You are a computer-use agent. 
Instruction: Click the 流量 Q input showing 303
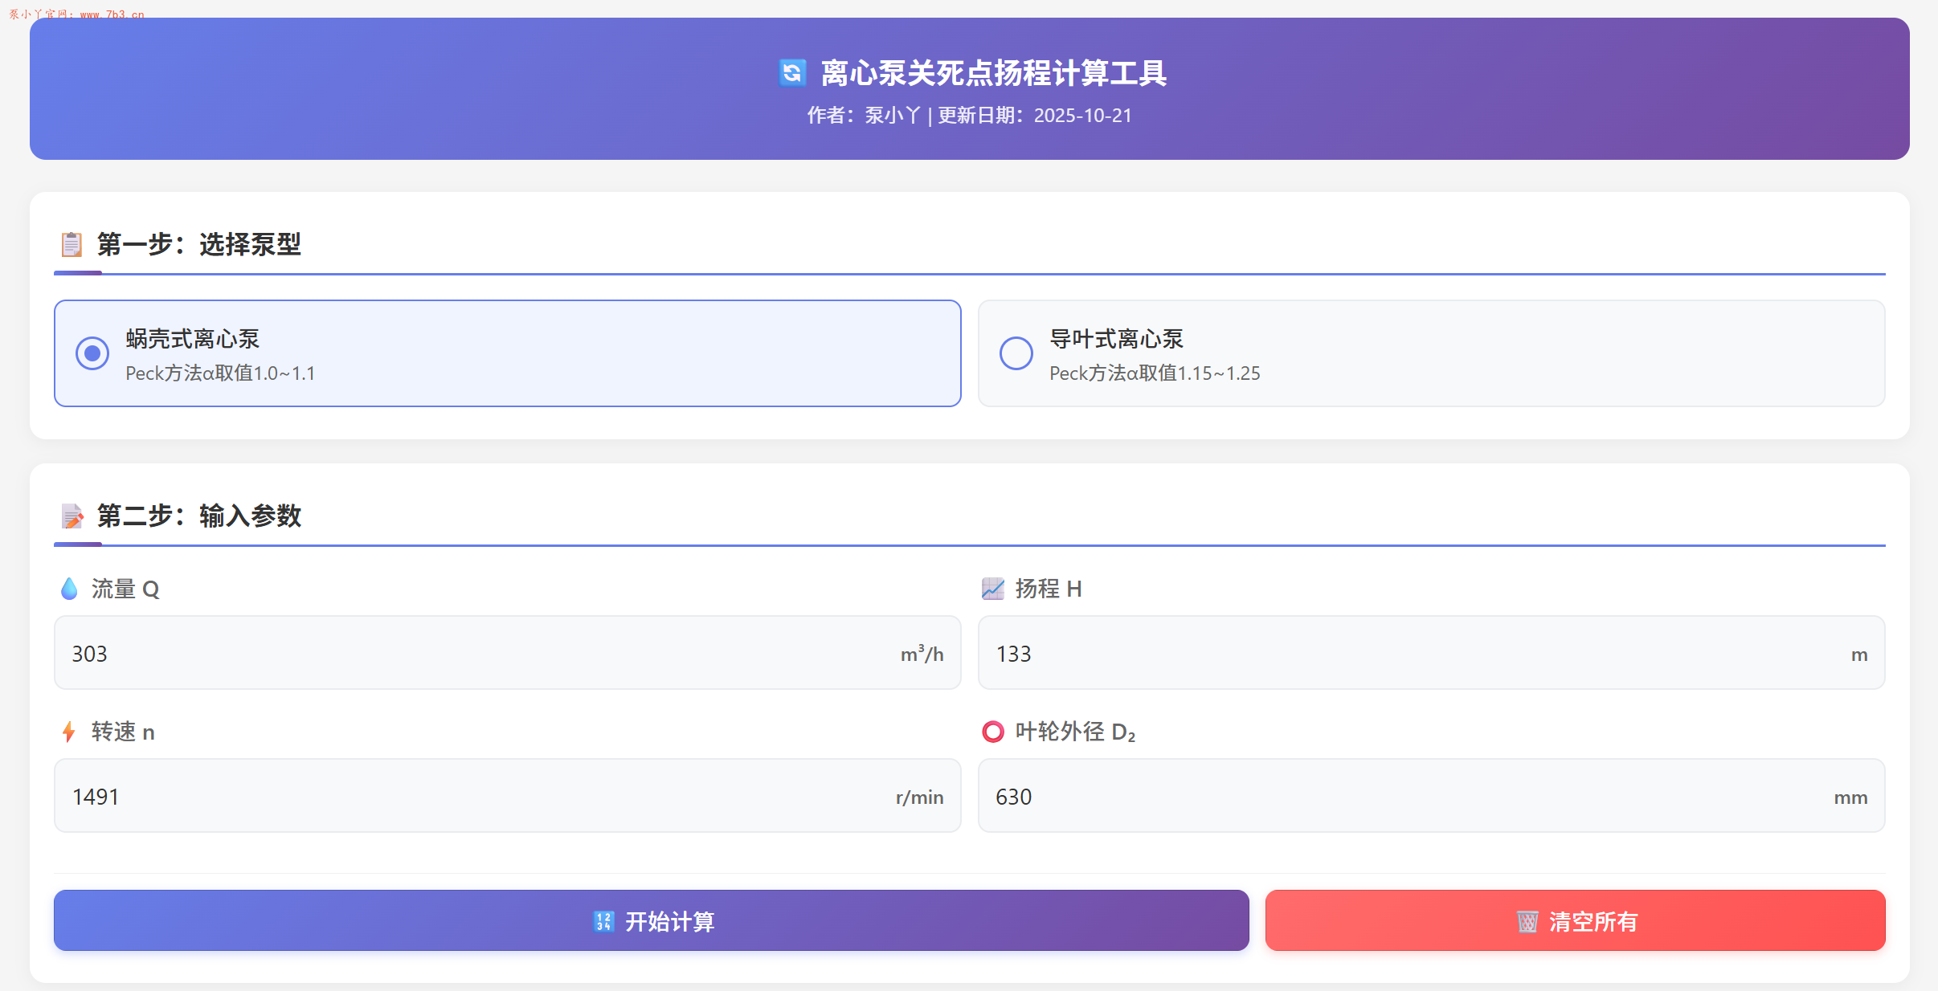[x=506, y=653]
